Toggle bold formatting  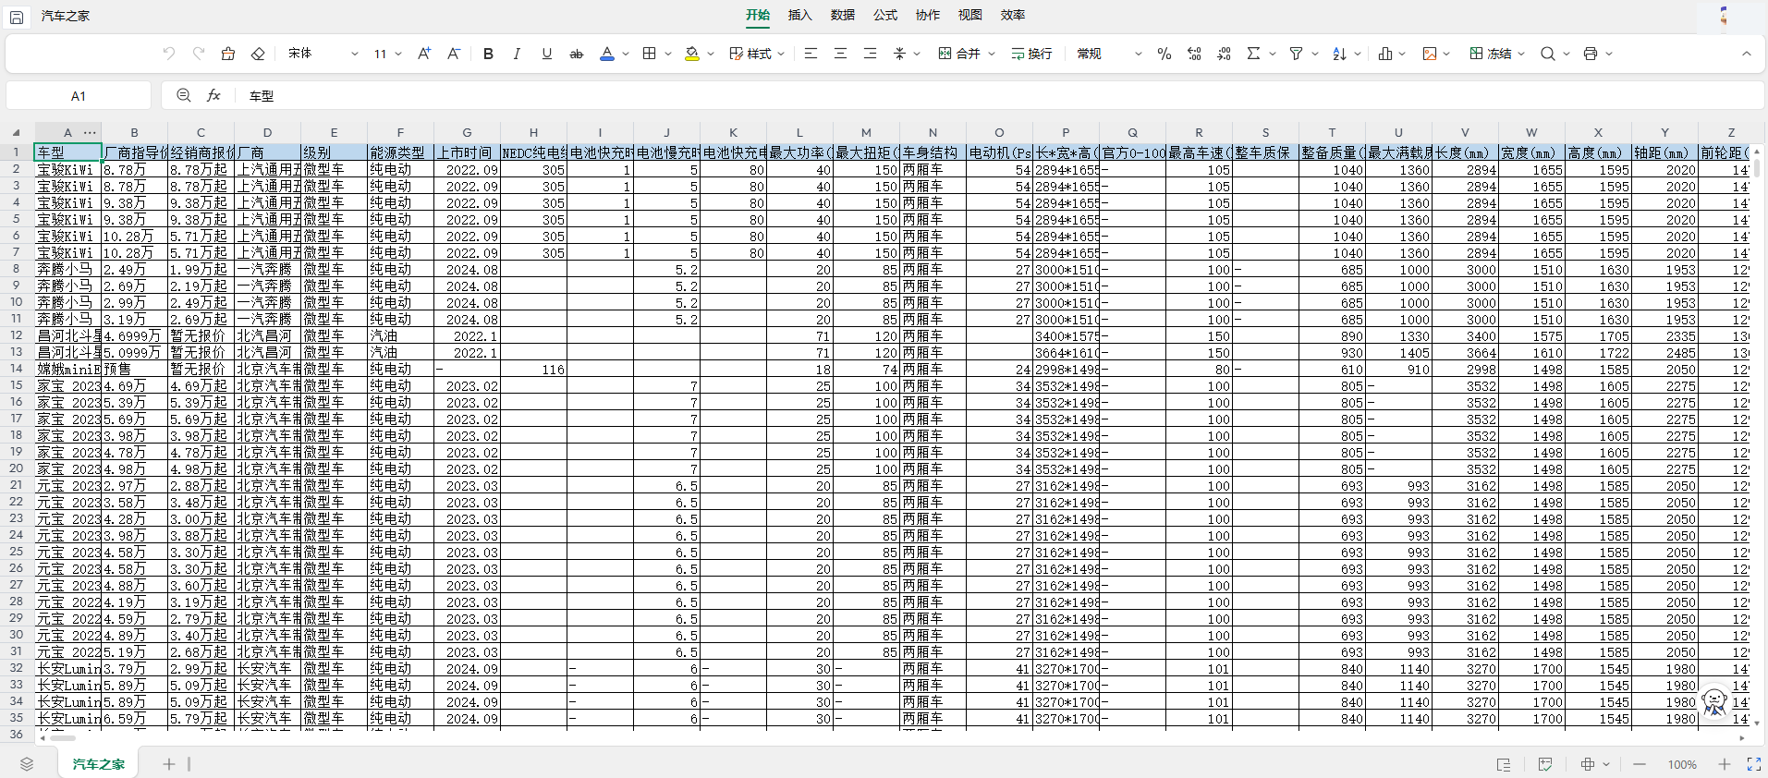tap(488, 54)
